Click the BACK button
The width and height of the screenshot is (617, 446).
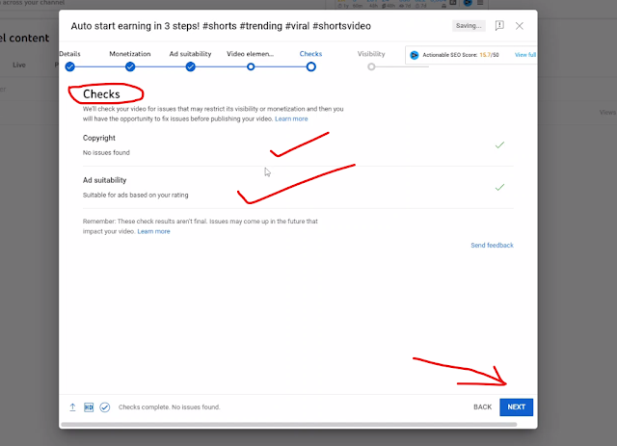click(x=482, y=407)
